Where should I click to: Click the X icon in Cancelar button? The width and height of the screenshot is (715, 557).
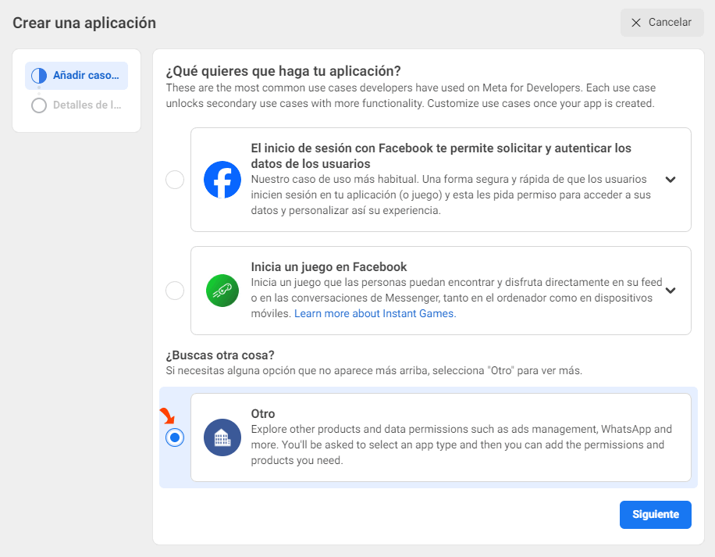tap(635, 23)
